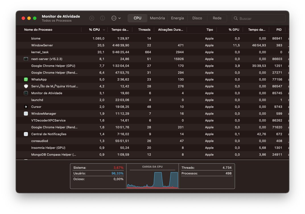Sort by the Tipo column header
Viewport: 305px width, 214px height.
pos(209,30)
